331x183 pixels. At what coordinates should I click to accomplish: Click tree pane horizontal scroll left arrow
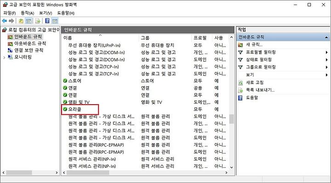(x=3, y=173)
